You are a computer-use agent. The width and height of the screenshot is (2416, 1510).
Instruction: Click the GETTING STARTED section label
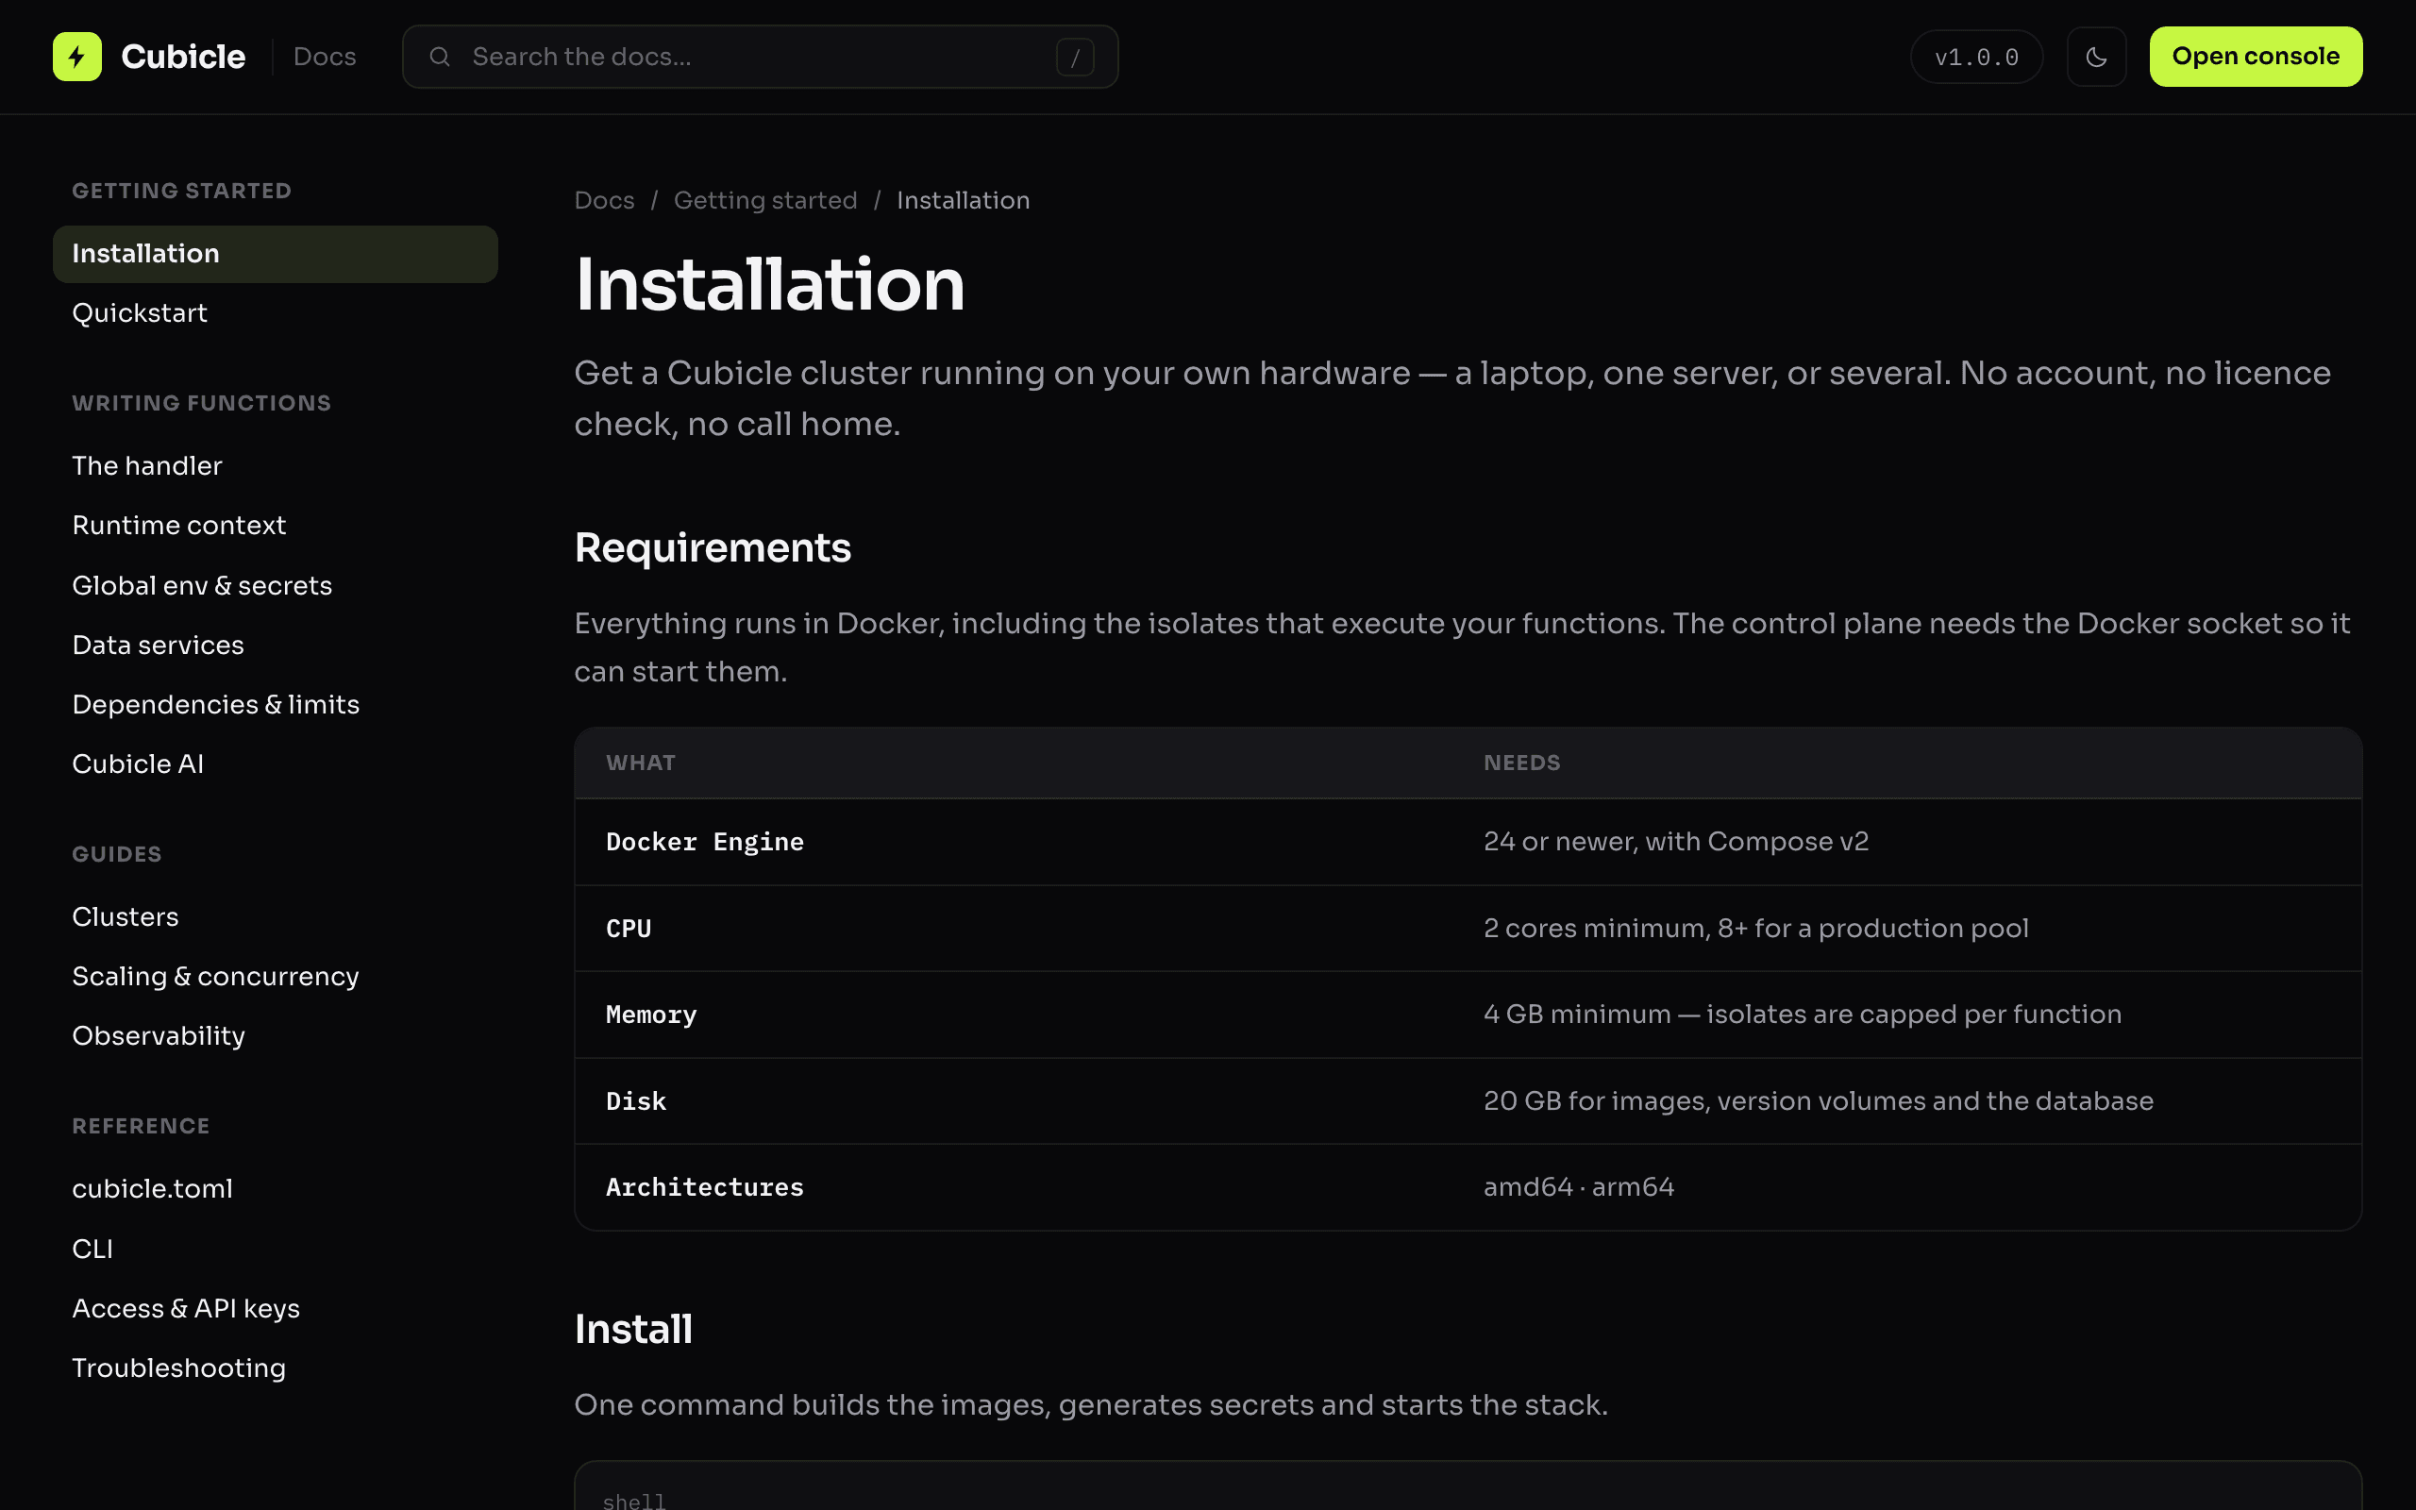(x=182, y=191)
